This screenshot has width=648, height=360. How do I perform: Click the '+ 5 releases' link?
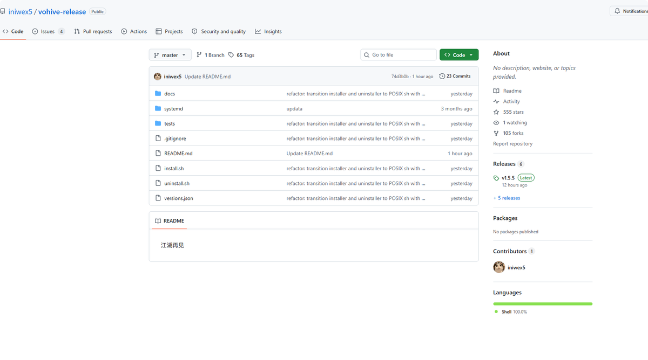click(507, 198)
